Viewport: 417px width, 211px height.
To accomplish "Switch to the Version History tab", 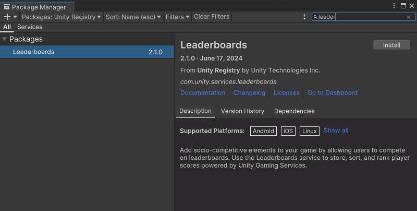I will [242, 111].
